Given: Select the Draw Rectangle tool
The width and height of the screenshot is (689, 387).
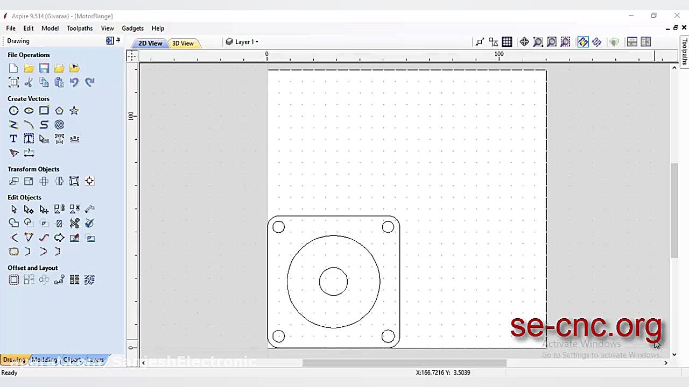Looking at the screenshot, I should pyautogui.click(x=44, y=111).
